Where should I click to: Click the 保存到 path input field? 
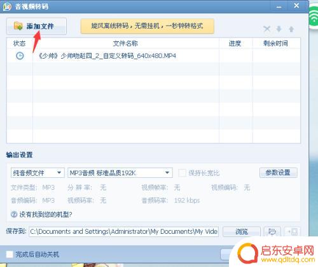tap(124, 231)
